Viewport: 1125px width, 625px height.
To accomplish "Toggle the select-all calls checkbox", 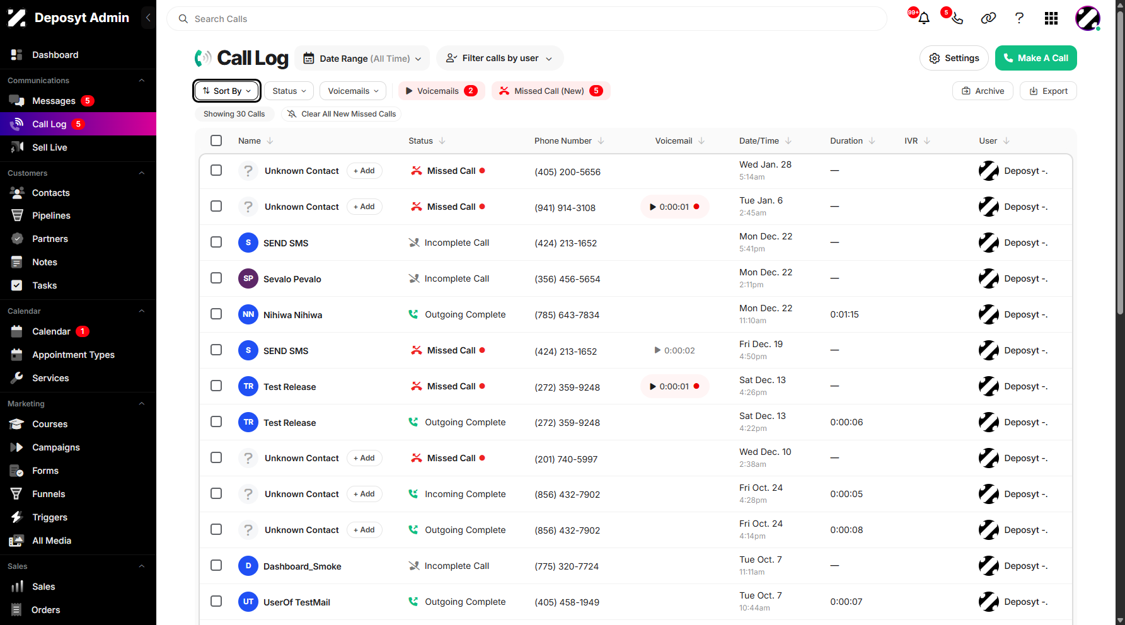I will [x=216, y=140].
